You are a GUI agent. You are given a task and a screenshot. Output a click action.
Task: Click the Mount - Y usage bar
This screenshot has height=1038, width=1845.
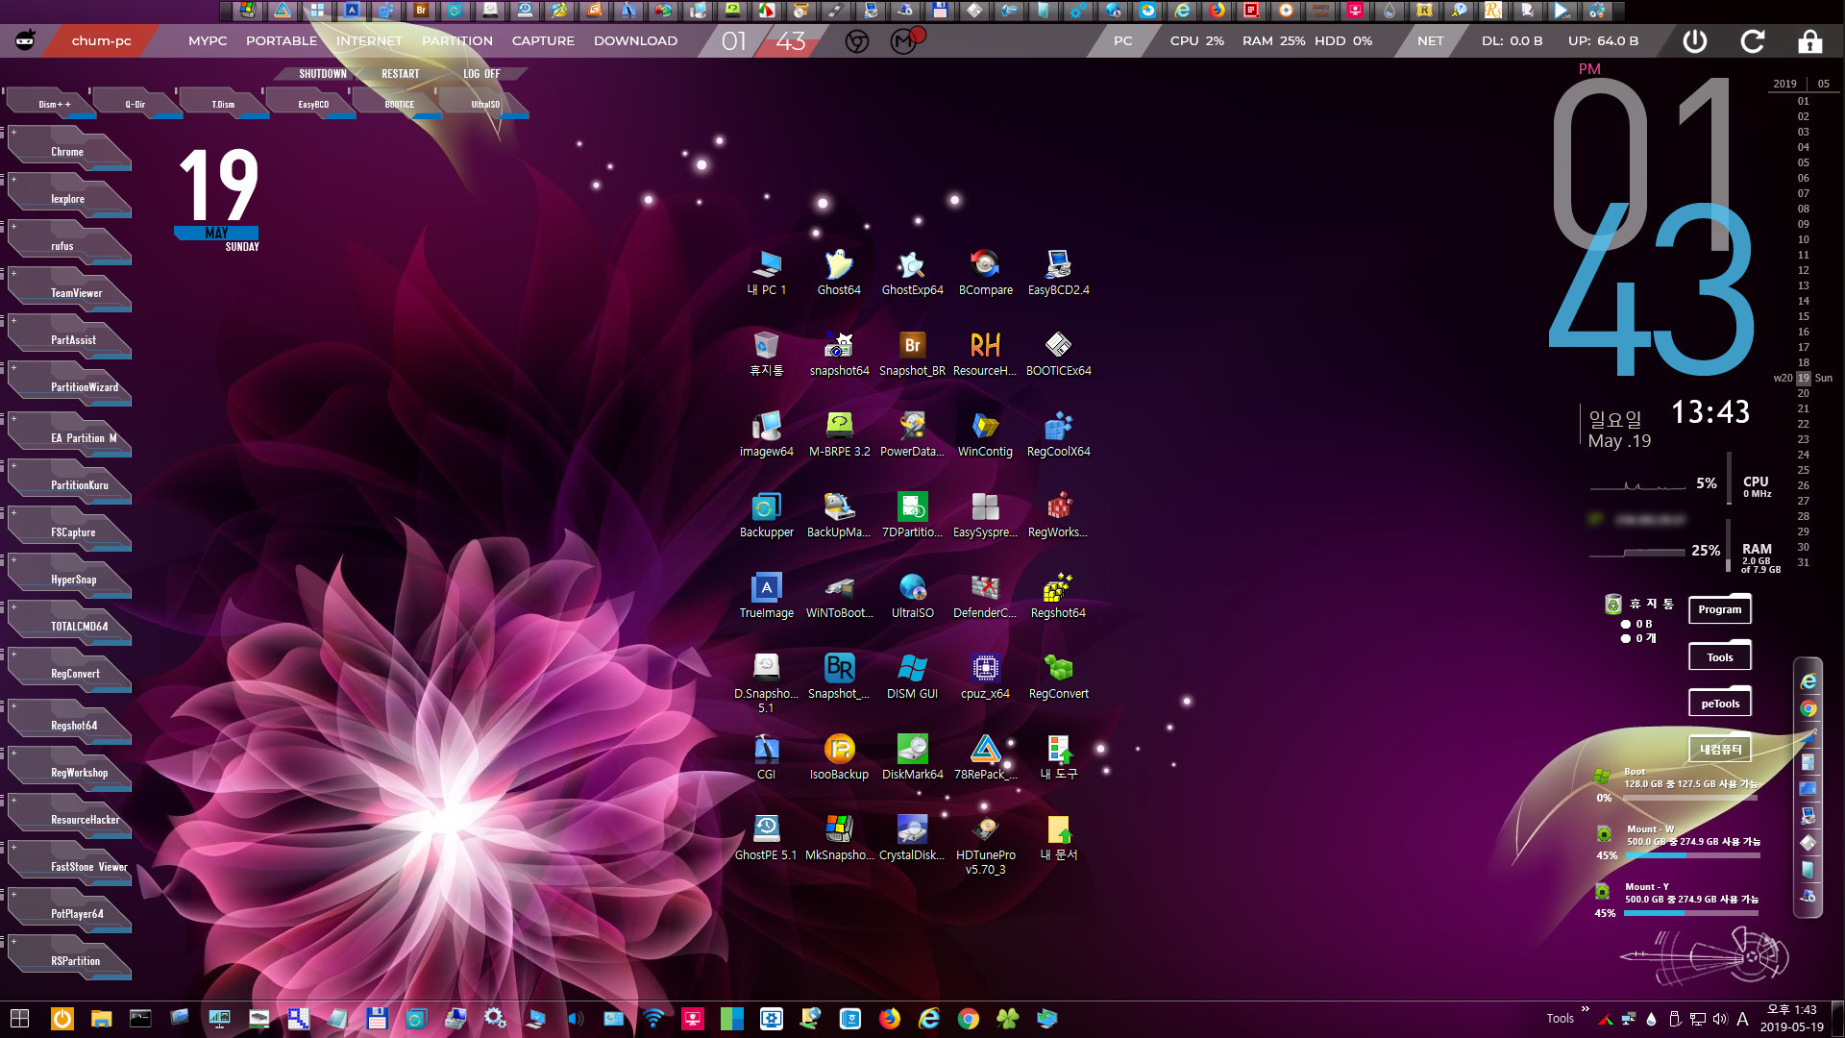point(1691,913)
